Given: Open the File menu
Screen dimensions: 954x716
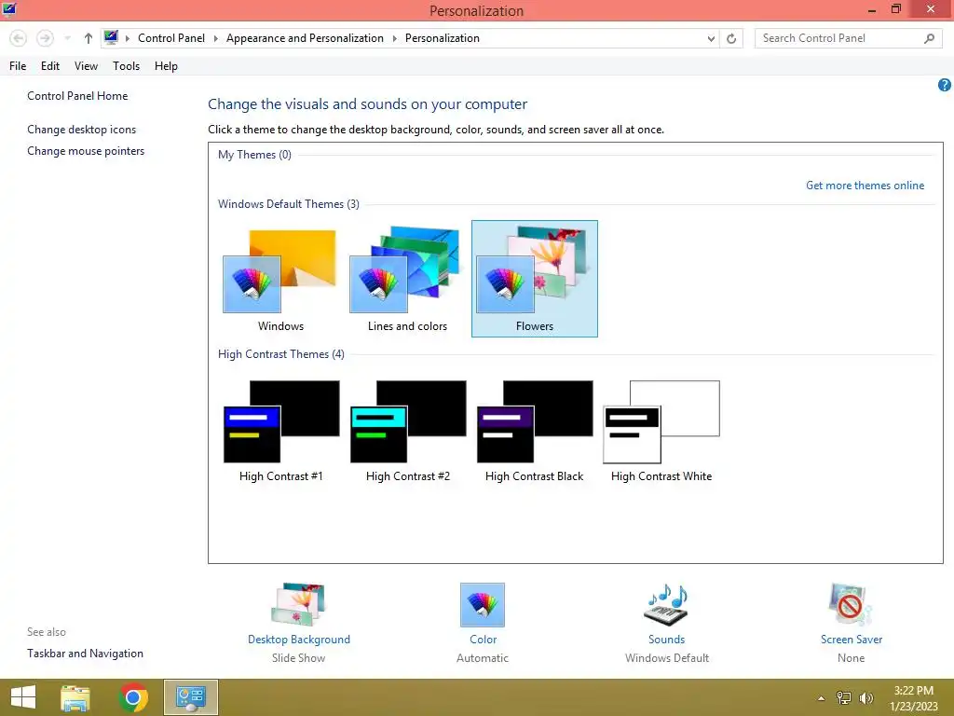Looking at the screenshot, I should tap(18, 66).
